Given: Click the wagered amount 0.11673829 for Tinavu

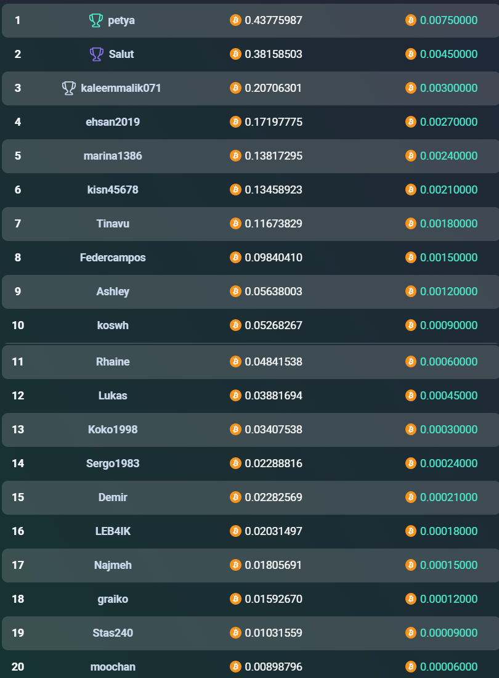Looking at the screenshot, I should [x=274, y=224].
